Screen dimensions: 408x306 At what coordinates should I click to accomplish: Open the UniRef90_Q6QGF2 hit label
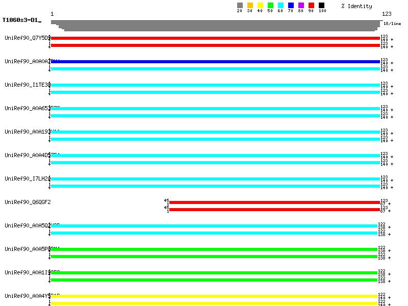[28, 202]
